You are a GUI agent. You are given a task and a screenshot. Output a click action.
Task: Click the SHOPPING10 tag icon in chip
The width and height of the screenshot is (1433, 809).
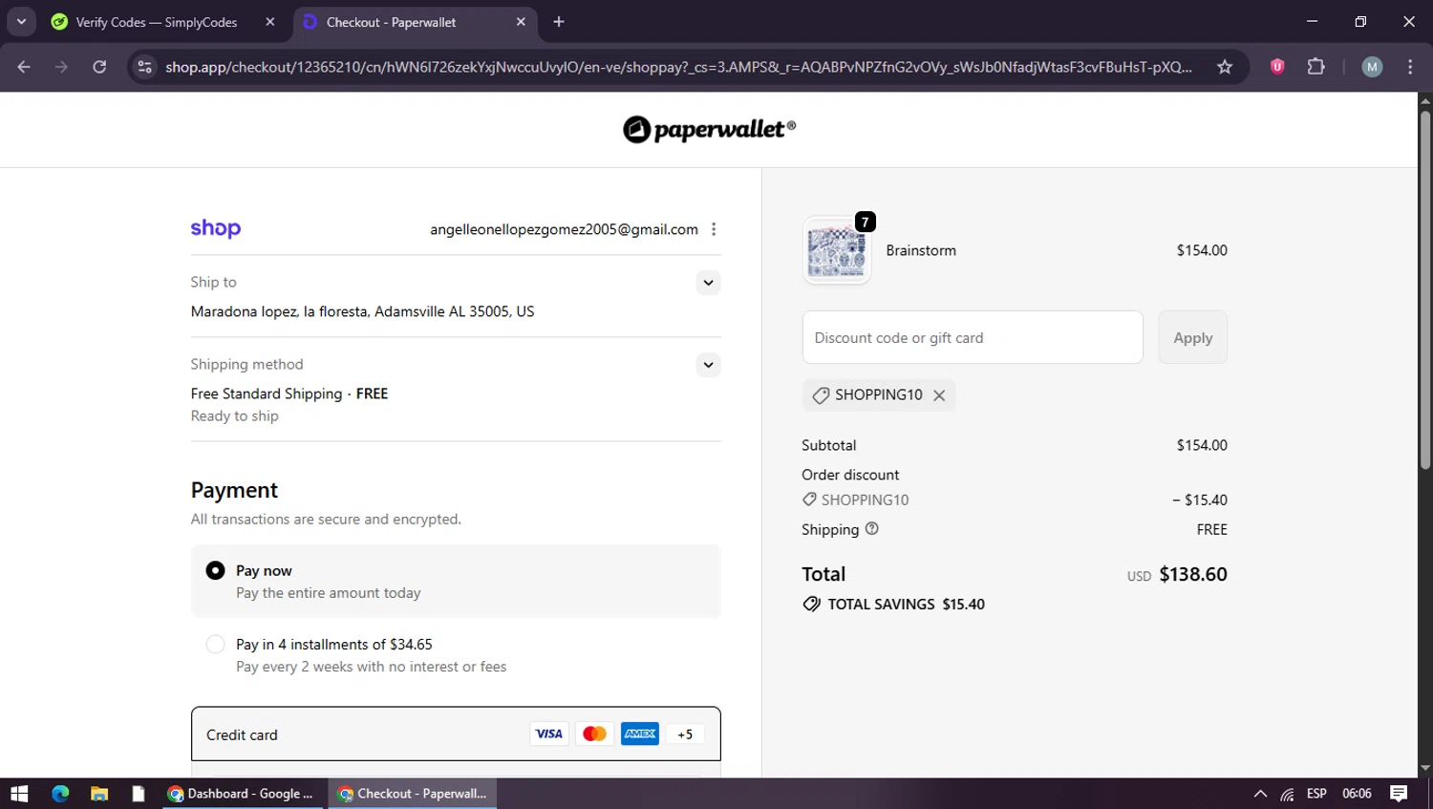coord(821,395)
